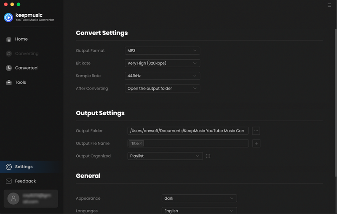
Task: Click the YouTube Music Converter subtitle
Action: pyautogui.click(x=35, y=20)
